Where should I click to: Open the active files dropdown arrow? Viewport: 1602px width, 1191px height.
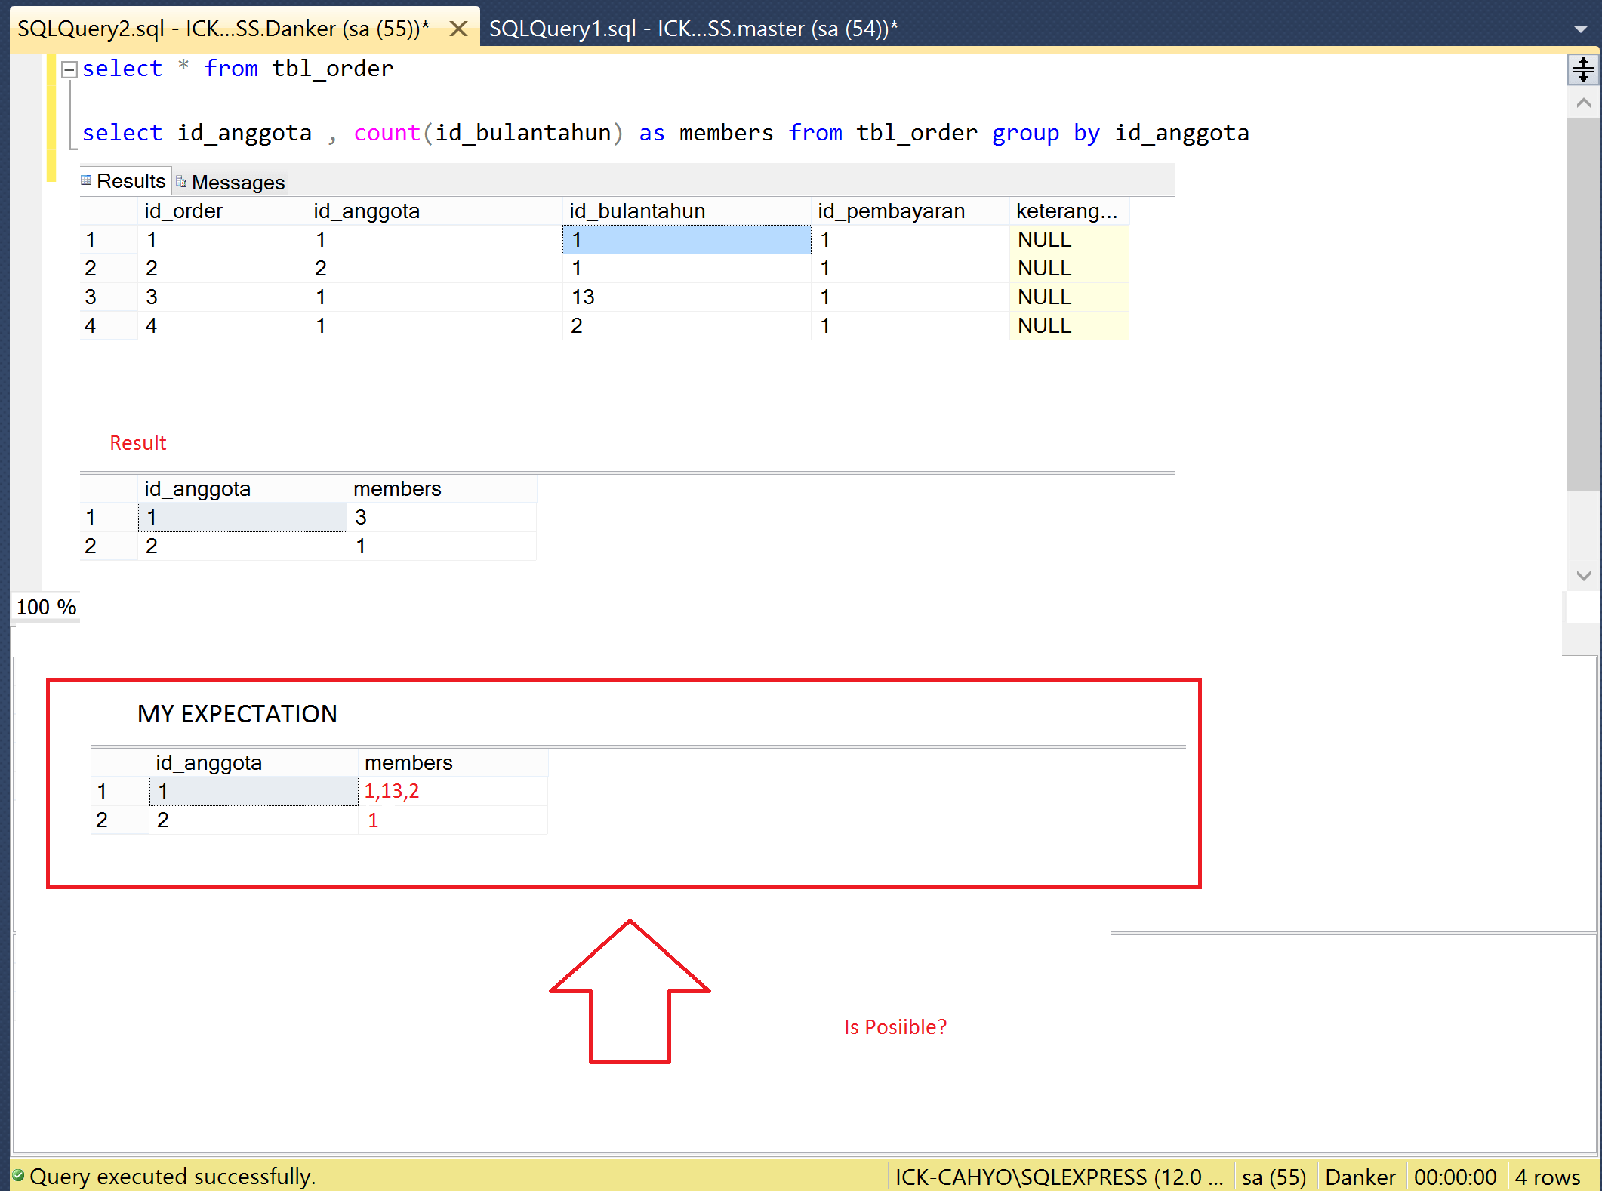1580,29
